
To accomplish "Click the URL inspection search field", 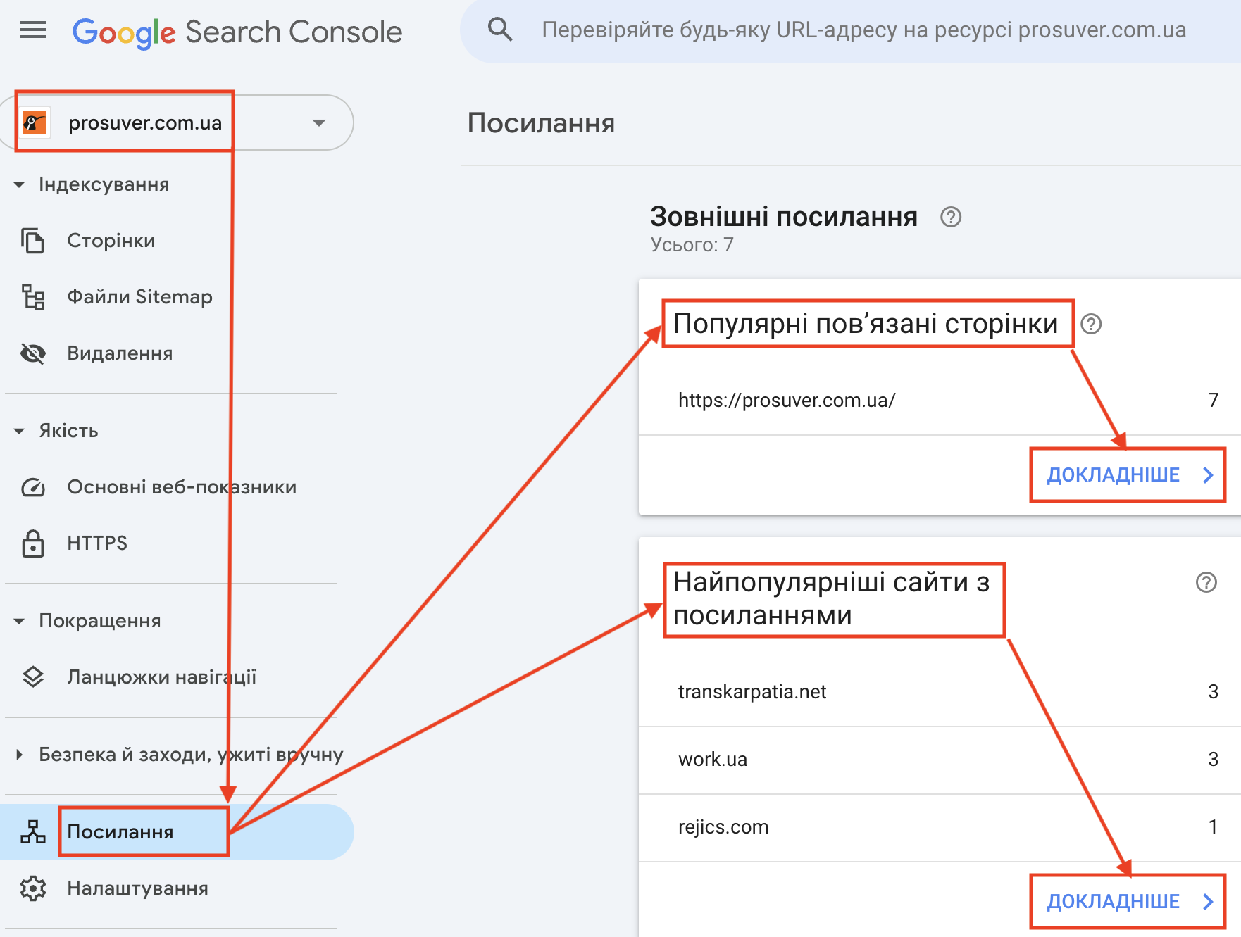I will [845, 30].
